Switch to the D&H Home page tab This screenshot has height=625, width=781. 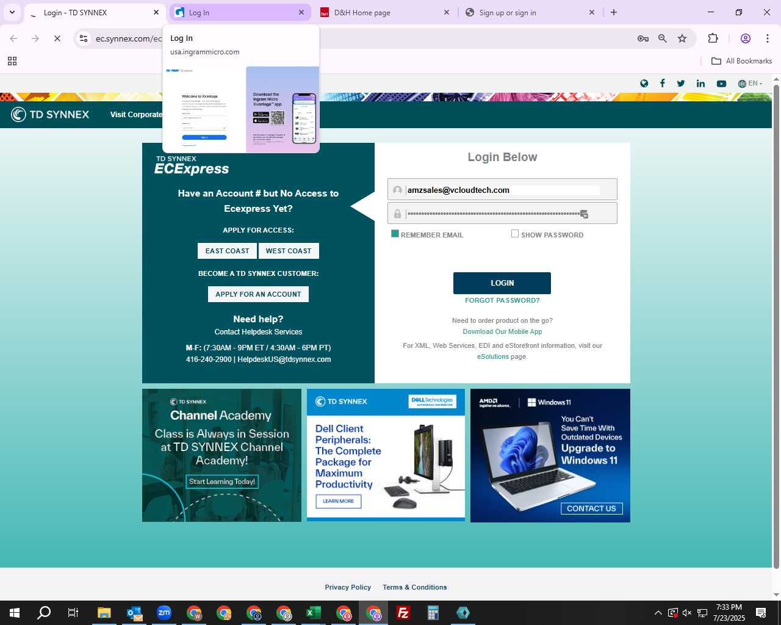coord(384,12)
